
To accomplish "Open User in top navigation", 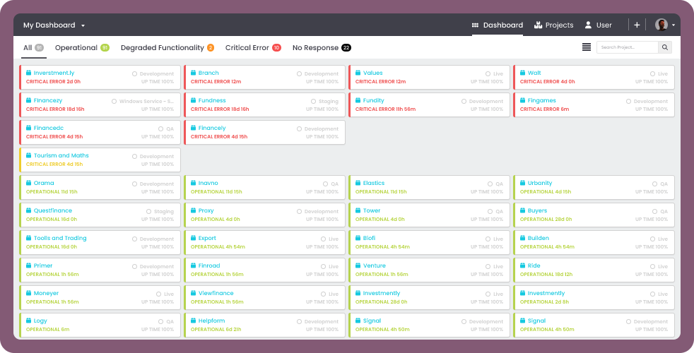I will [598, 25].
